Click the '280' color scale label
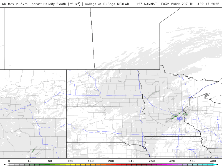The width and height of the screenshot is (222, 166). click(x=152, y=161)
